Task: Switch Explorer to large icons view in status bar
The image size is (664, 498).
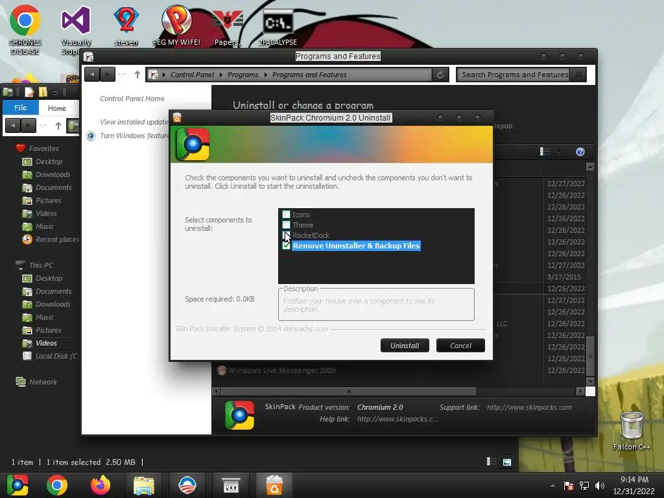Action: [506, 461]
